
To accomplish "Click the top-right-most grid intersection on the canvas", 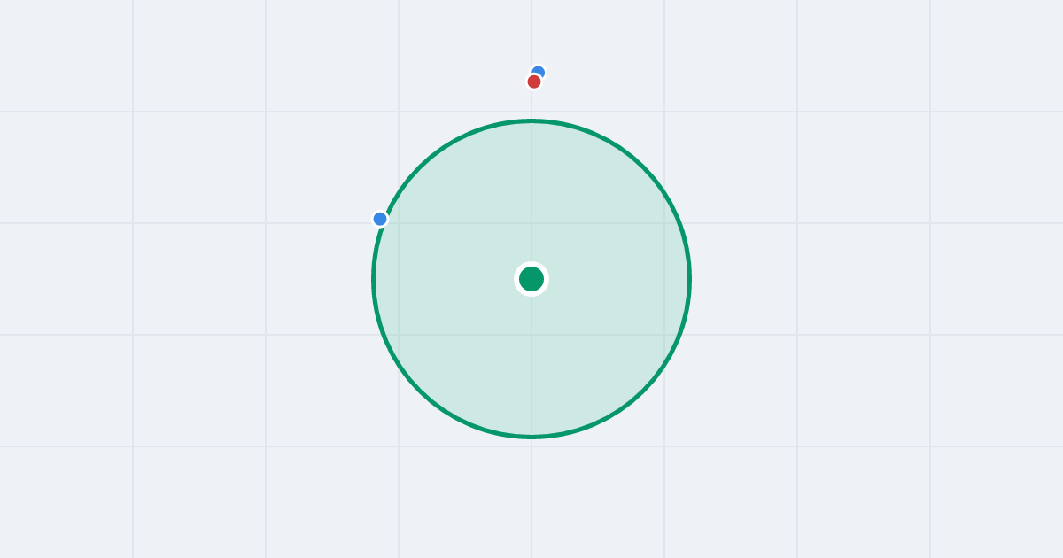I will (930, 112).
